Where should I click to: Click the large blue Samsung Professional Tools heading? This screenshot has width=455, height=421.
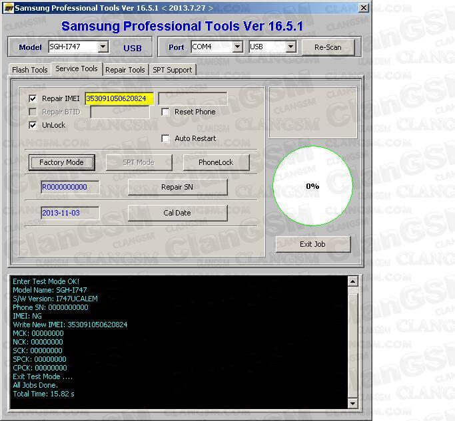(x=183, y=27)
